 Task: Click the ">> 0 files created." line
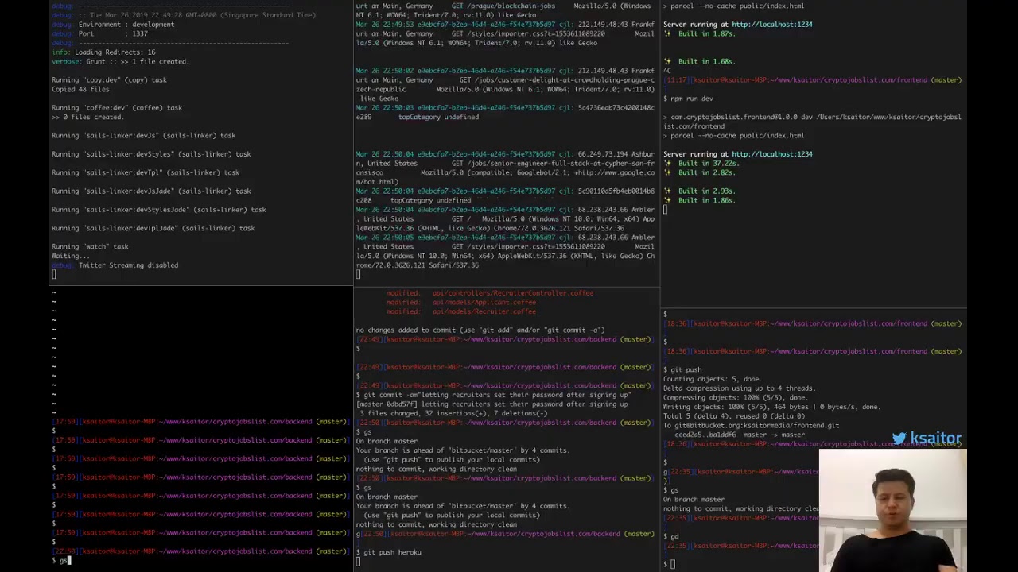(x=87, y=117)
